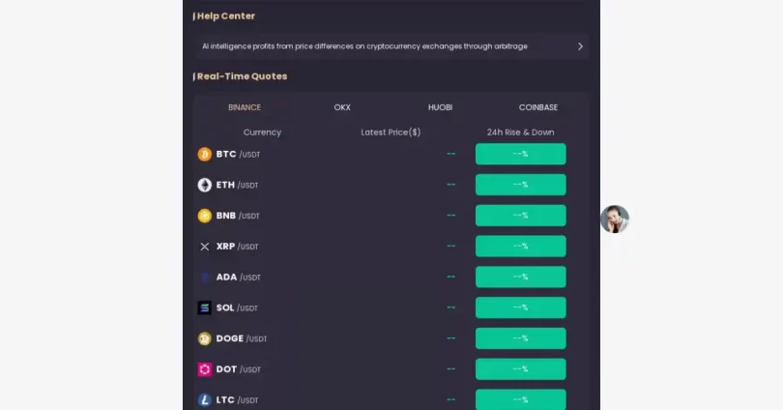
Task: Switch to the BINANCE exchange tab
Action: [x=245, y=107]
